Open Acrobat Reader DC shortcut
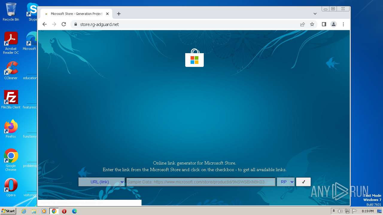The height and width of the screenshot is (215, 383). [x=11, y=43]
